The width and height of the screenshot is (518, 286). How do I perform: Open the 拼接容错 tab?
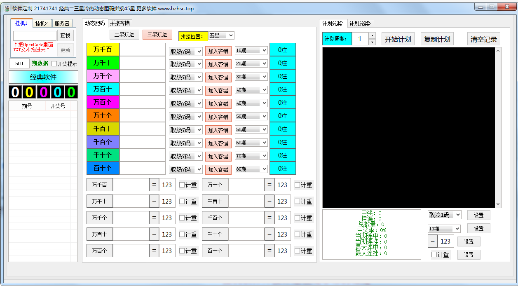(120, 23)
